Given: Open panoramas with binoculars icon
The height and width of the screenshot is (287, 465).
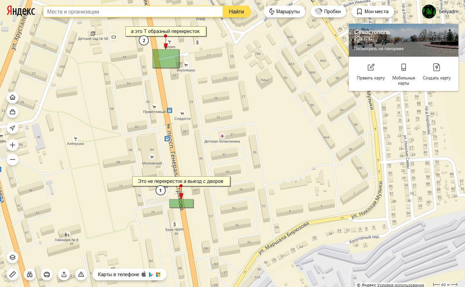Looking at the screenshot, I should click(30, 274).
